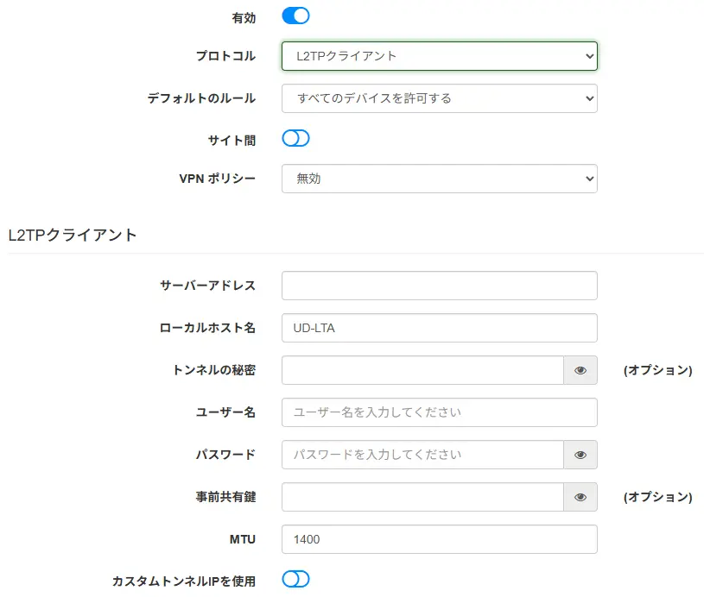
Task: Reveal password using the パスワード eye icon
Action: coord(580,455)
